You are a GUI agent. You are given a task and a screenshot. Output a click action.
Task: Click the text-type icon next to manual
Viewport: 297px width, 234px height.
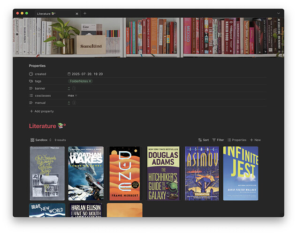coord(31,103)
